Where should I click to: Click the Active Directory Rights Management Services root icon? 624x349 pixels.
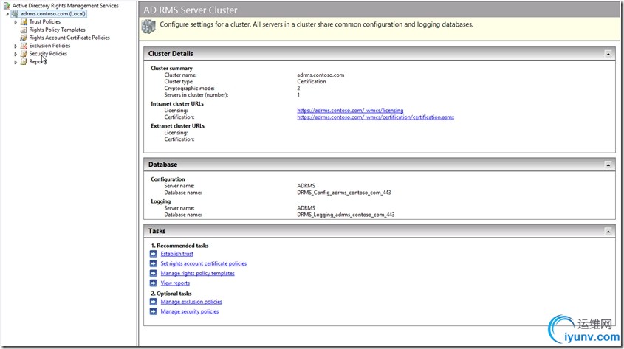click(7, 6)
